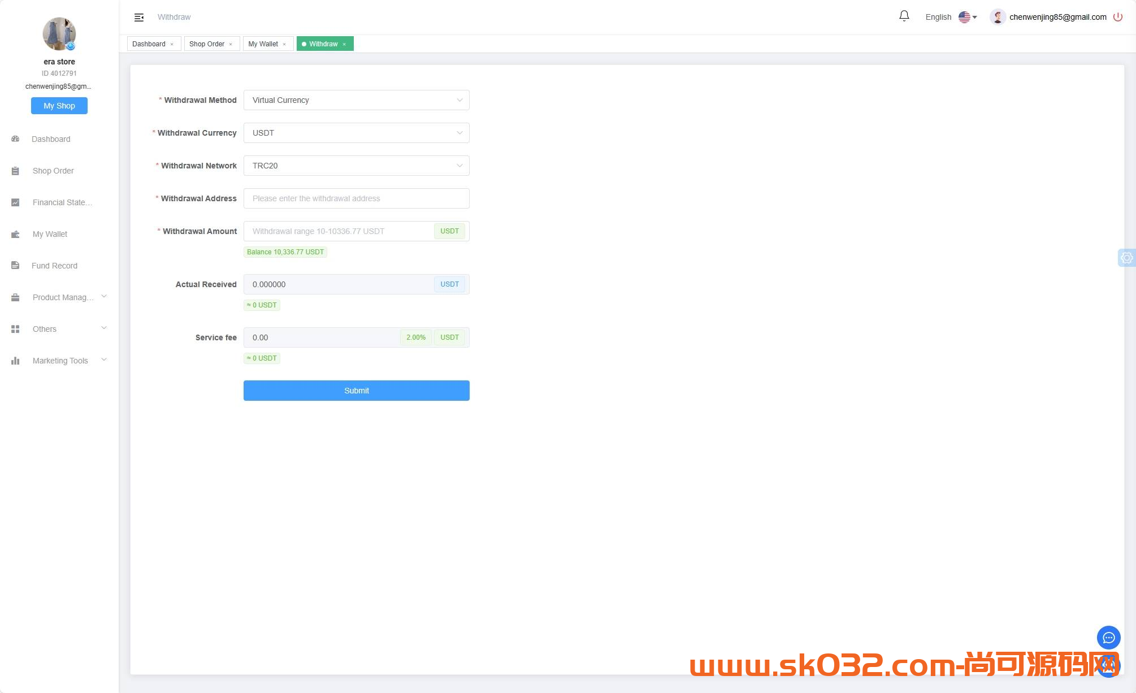Click the notification bell icon
The width and height of the screenshot is (1136, 693).
(x=904, y=16)
